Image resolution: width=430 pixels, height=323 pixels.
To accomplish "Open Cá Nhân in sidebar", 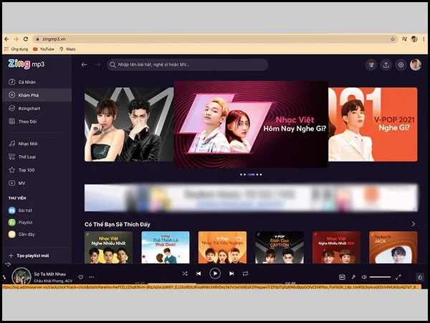I will point(37,82).
